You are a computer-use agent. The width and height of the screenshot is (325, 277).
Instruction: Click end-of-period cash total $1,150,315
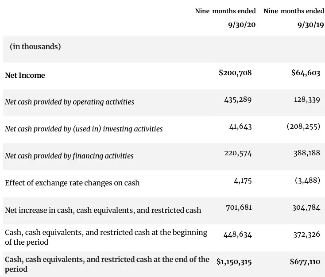[x=234, y=262]
